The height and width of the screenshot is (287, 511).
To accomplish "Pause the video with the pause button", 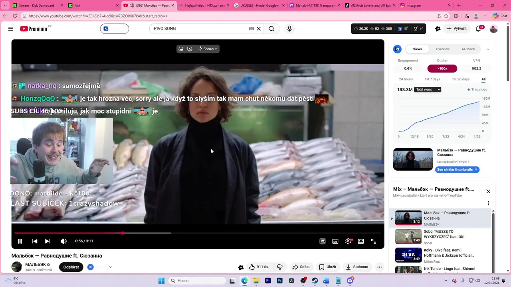I will [x=20, y=241].
